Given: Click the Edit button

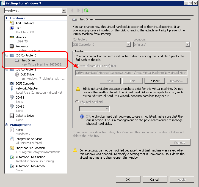Looking at the screenshot, I should point(132,81).
